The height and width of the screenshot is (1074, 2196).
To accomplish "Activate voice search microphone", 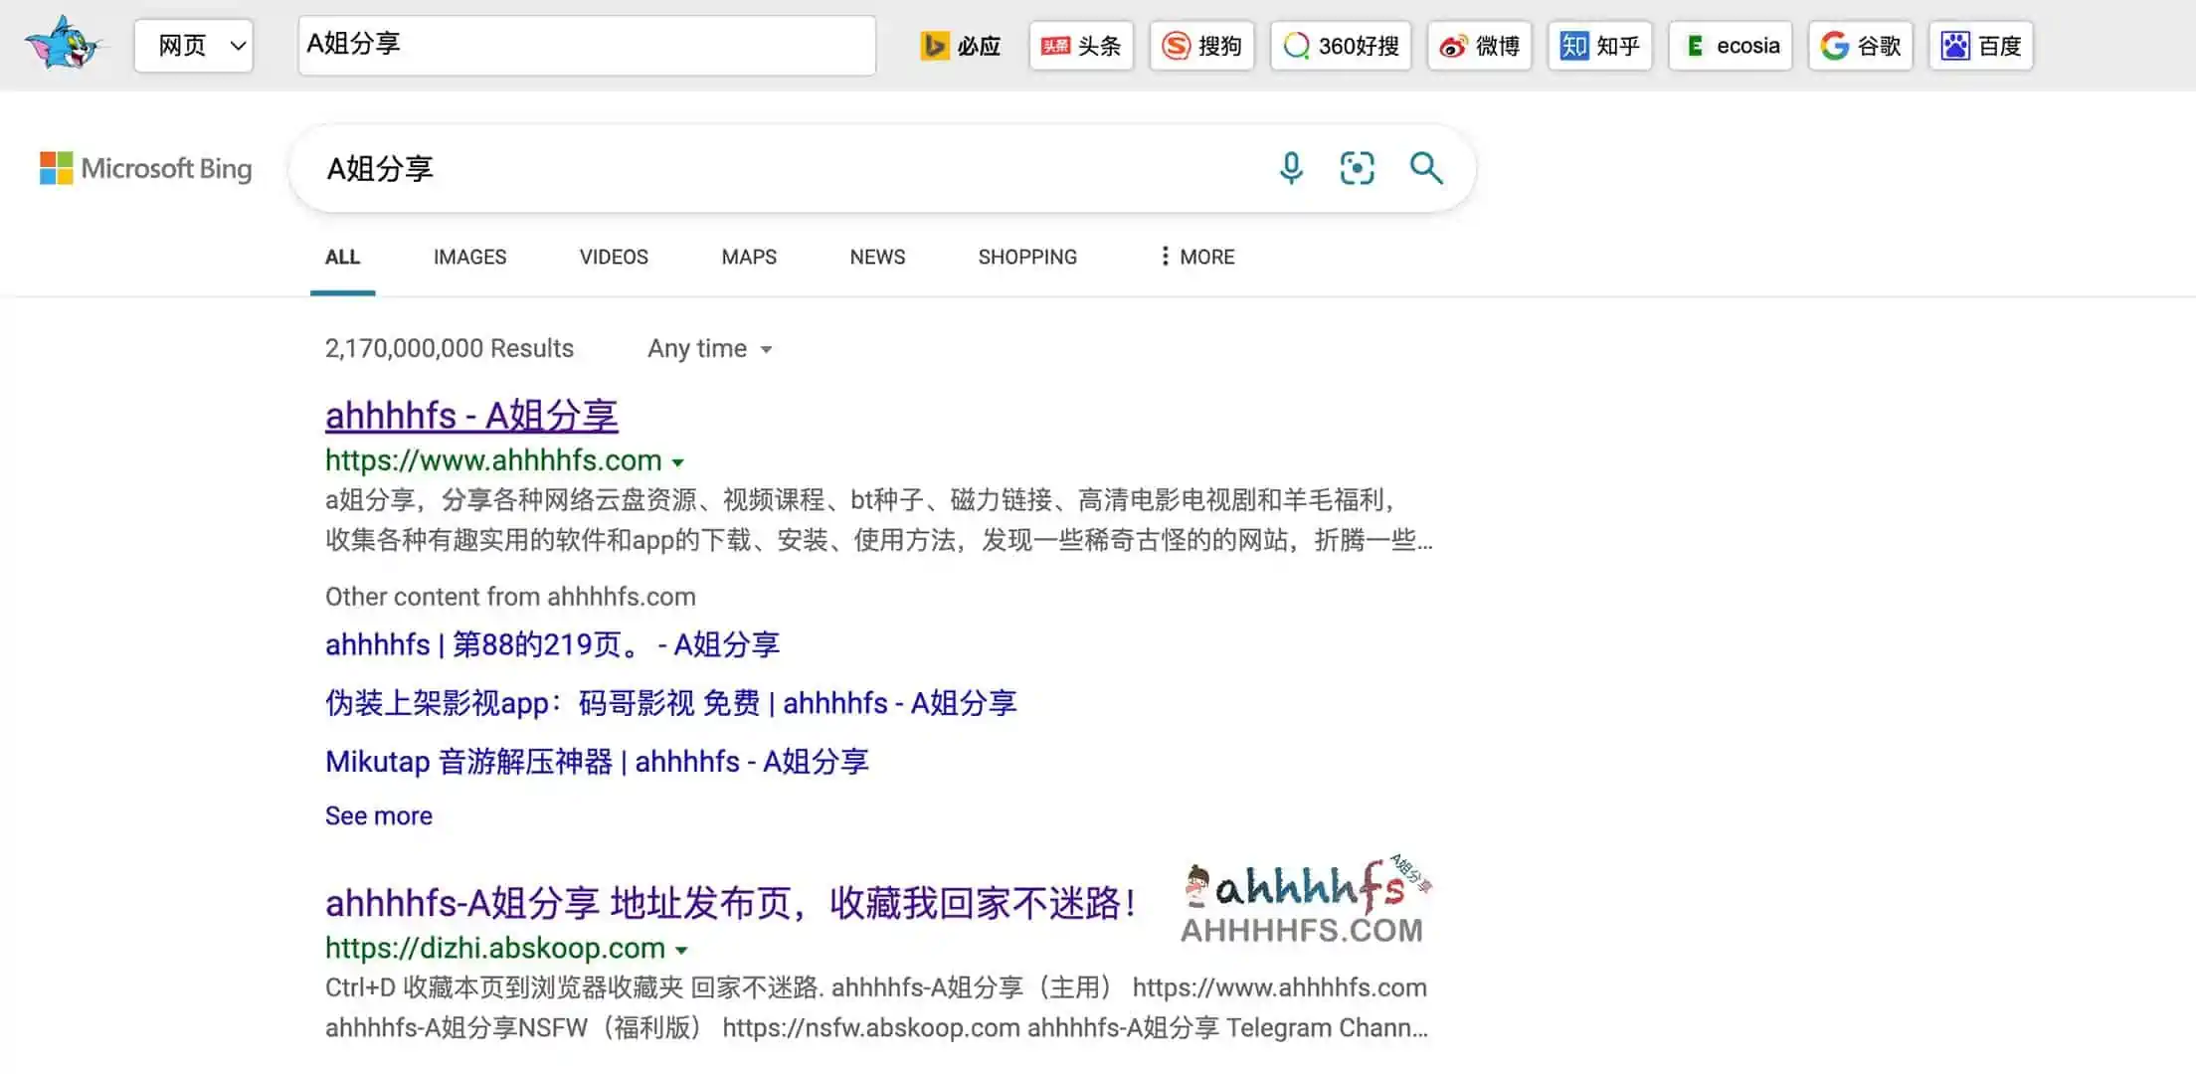I will pos(1291,168).
